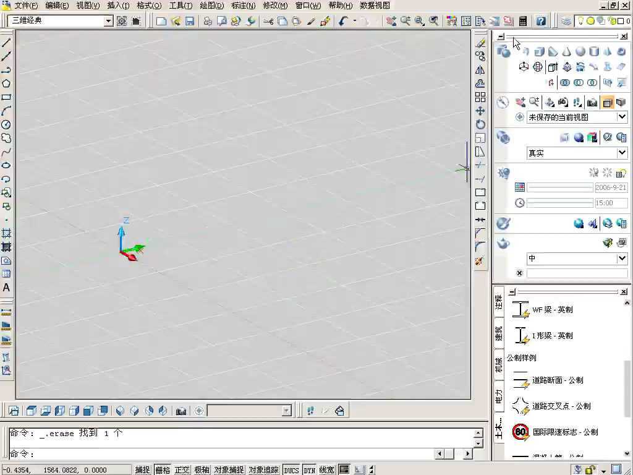This screenshot has height=475, width=633.
Task: Choose the Cone solid icon in dashboard
Action: pyautogui.click(x=566, y=51)
